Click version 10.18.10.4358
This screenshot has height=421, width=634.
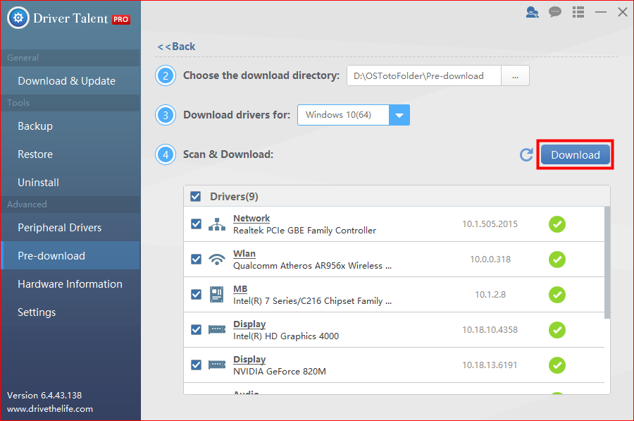pos(490,329)
